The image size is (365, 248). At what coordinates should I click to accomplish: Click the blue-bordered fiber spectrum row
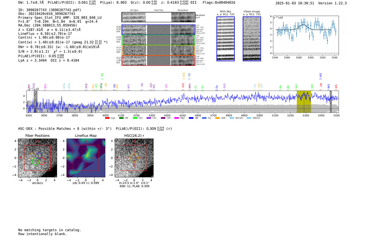(x=158, y=30)
